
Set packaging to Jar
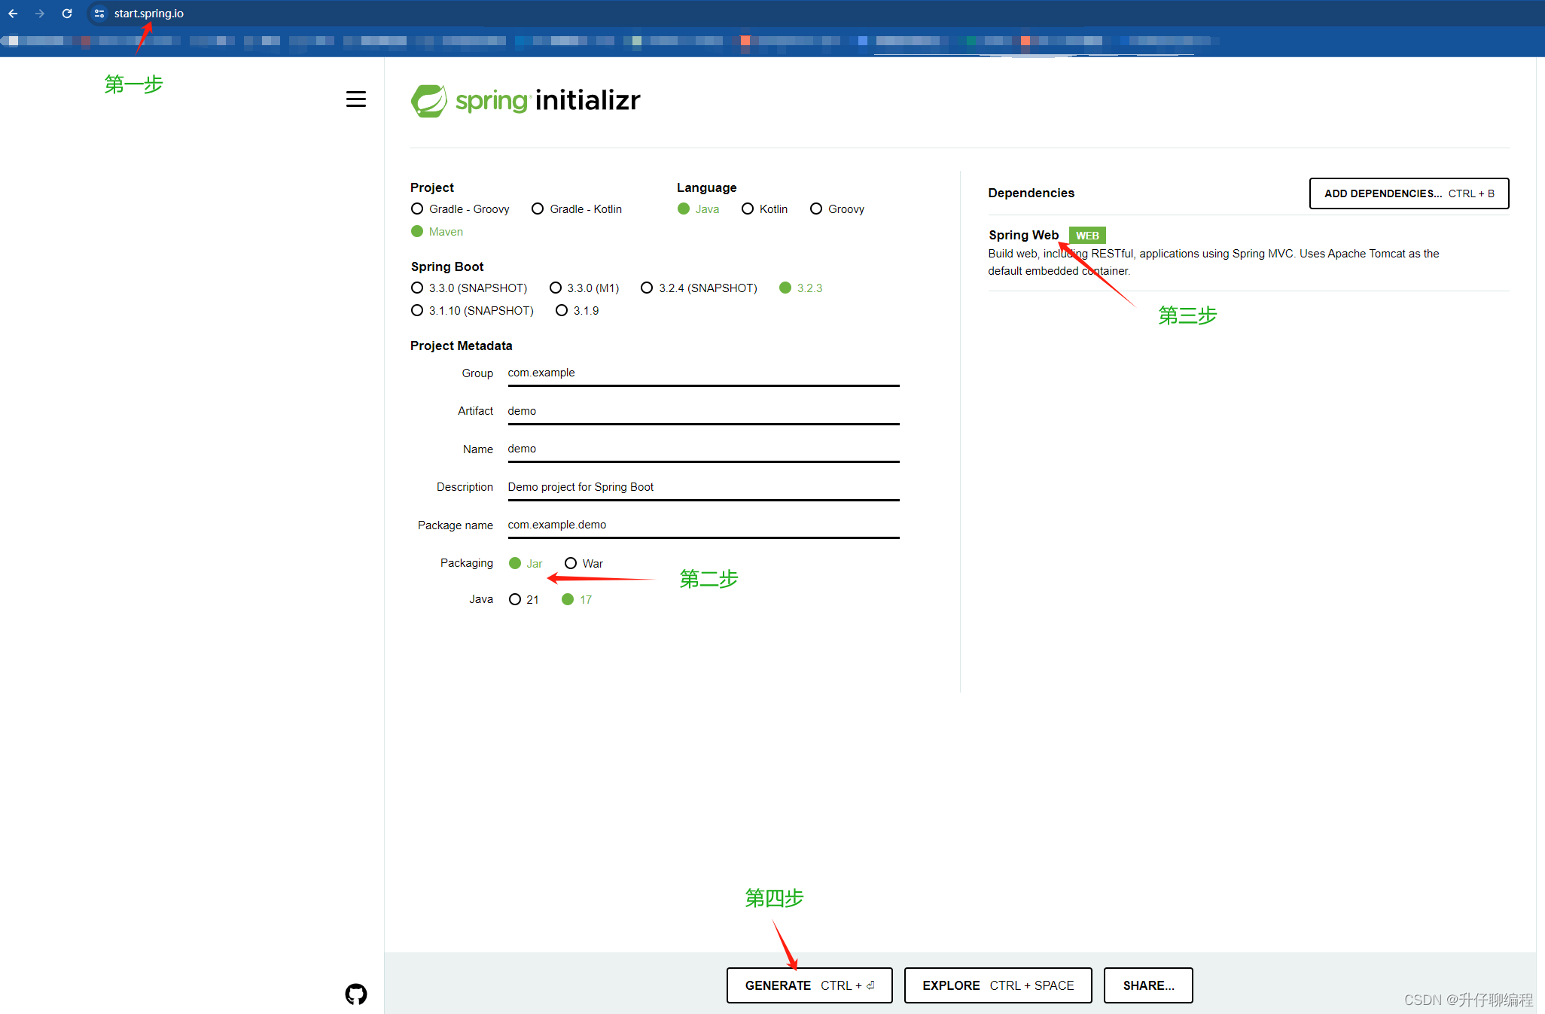click(x=526, y=564)
